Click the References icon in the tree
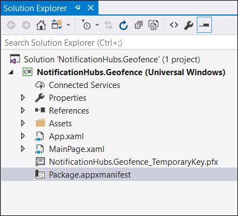Screen dimensions: 238x216 [x=40, y=110]
